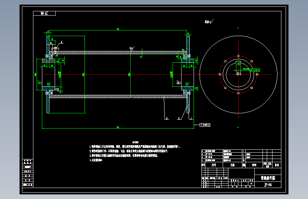This screenshot has height=199, width=308.
Task: Select the rotated drawing number box at sheet corner
Action: pos(44,13)
